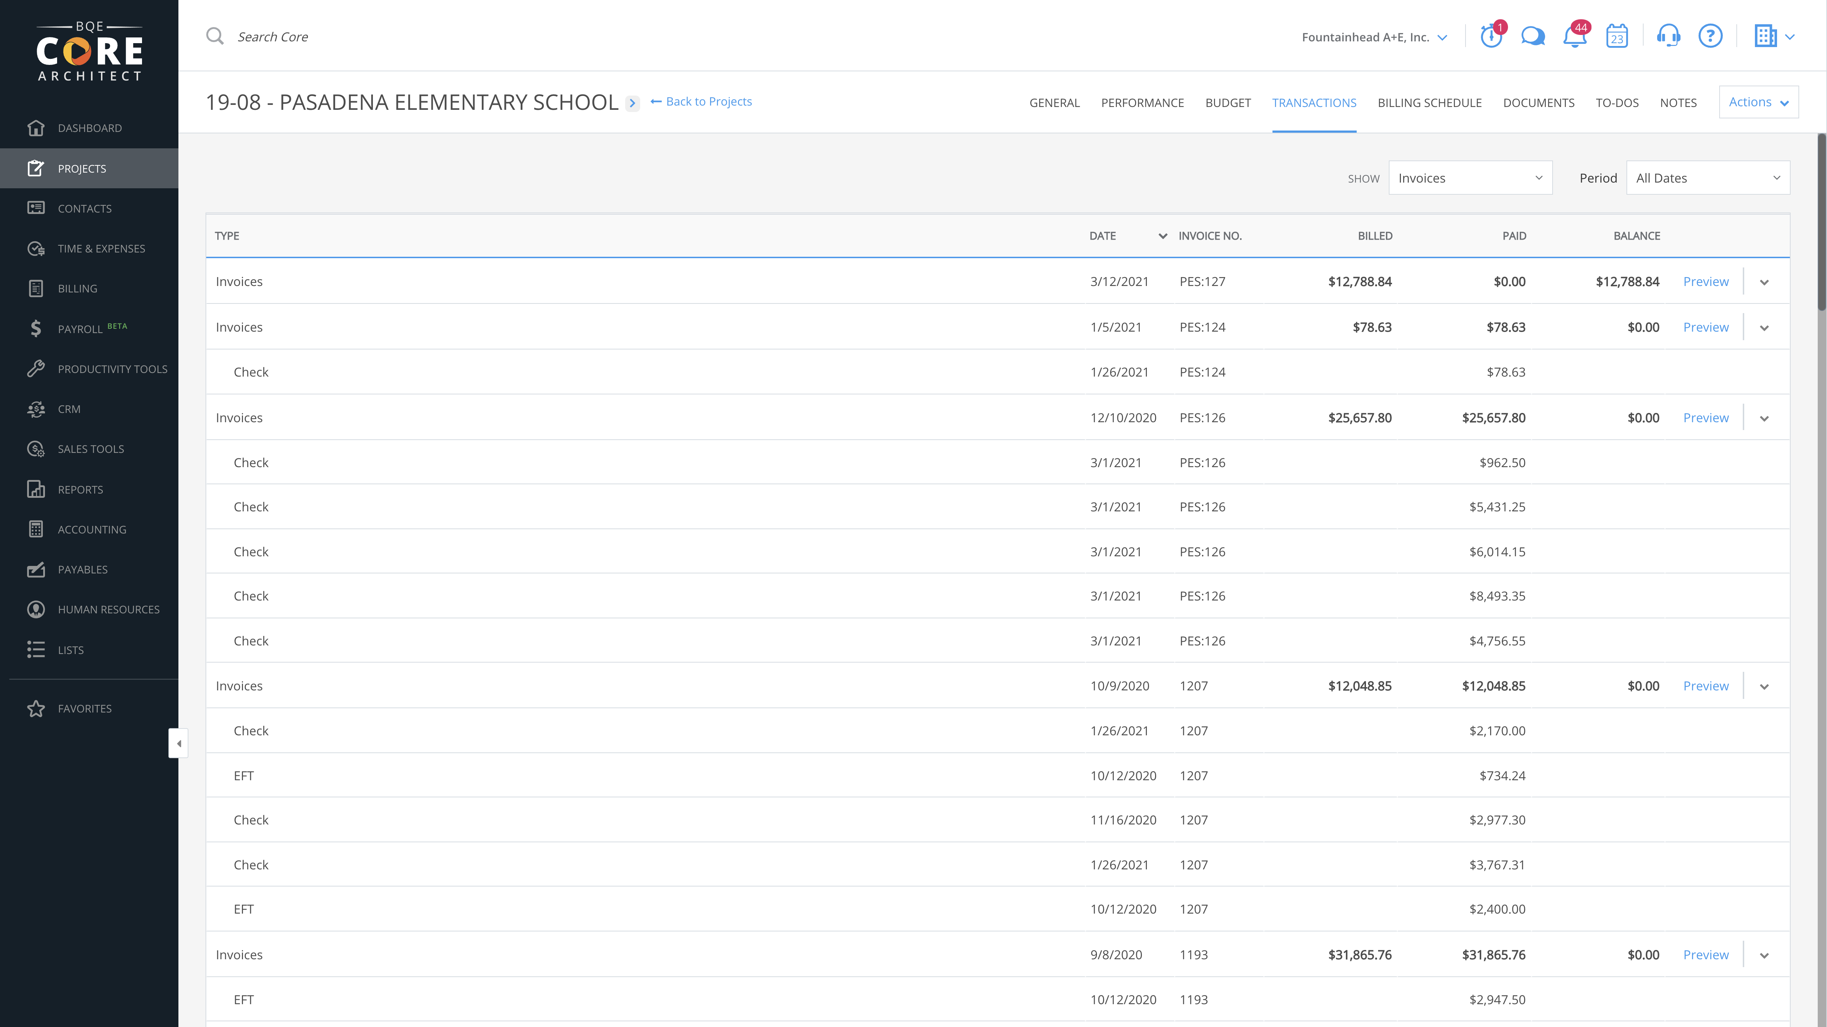This screenshot has height=1027, width=1827.
Task: Preview invoice 1207
Action: (x=1706, y=685)
